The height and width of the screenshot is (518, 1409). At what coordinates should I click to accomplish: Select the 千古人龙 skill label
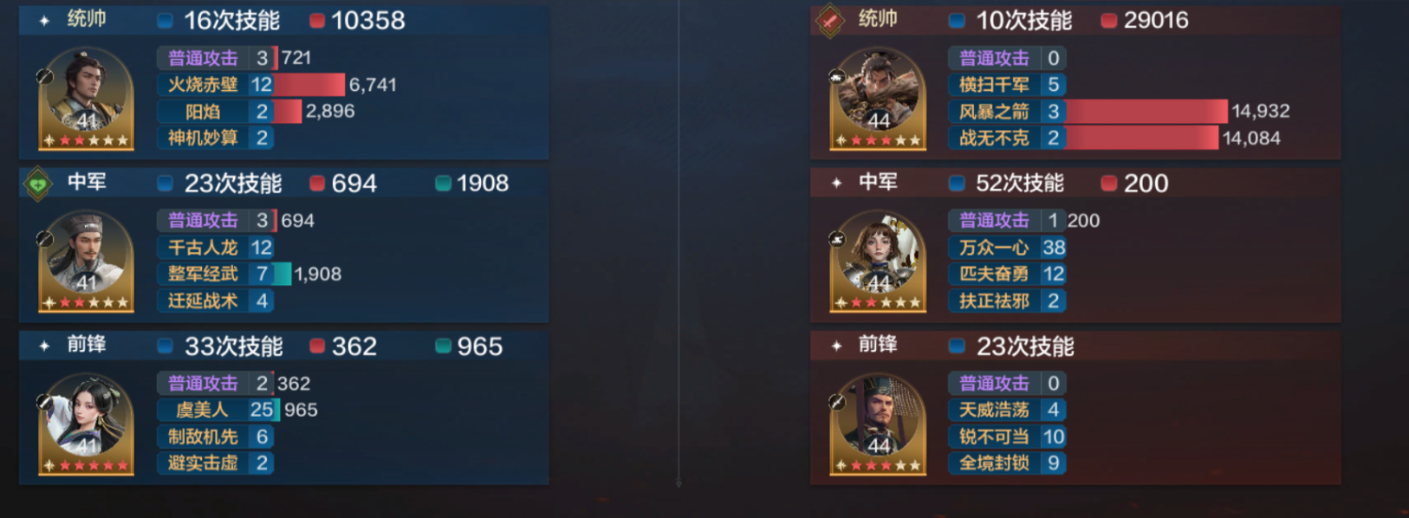point(203,248)
